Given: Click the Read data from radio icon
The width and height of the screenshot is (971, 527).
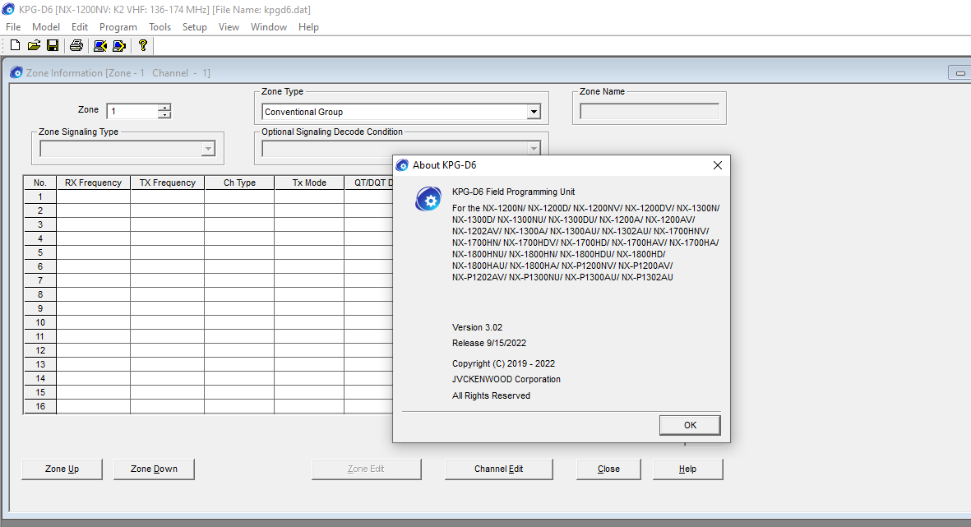Looking at the screenshot, I should [100, 45].
